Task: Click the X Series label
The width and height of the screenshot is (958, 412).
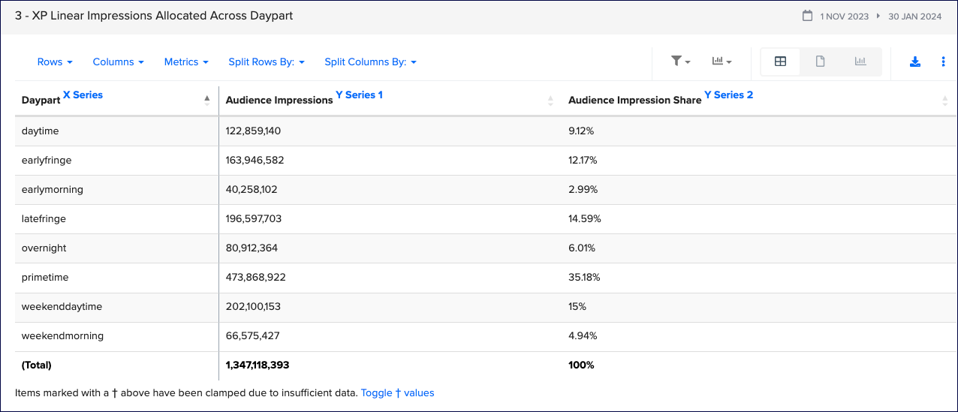Action: click(83, 95)
